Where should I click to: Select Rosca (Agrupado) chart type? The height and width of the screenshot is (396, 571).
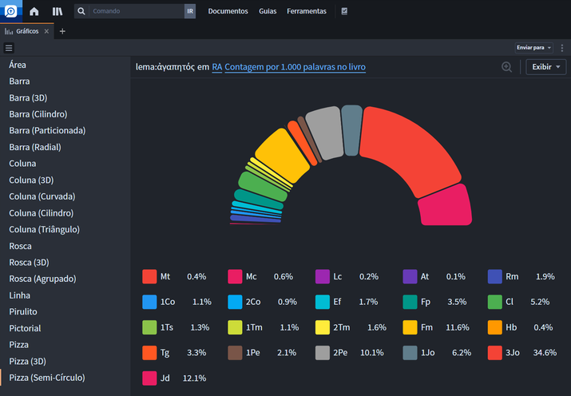click(x=42, y=279)
